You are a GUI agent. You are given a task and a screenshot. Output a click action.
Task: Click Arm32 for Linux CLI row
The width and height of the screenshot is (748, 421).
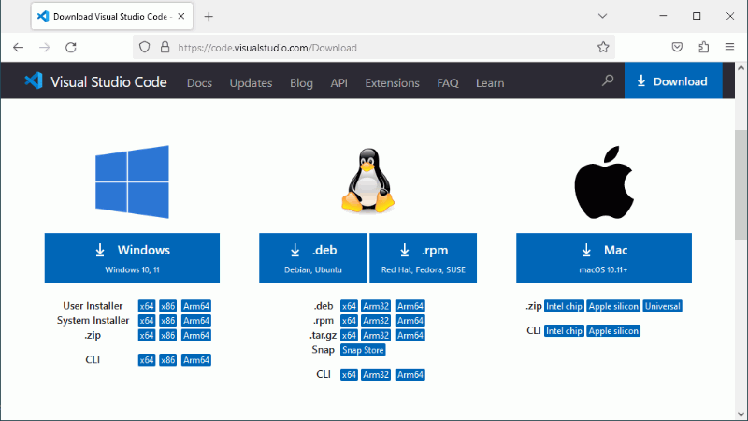coord(376,375)
